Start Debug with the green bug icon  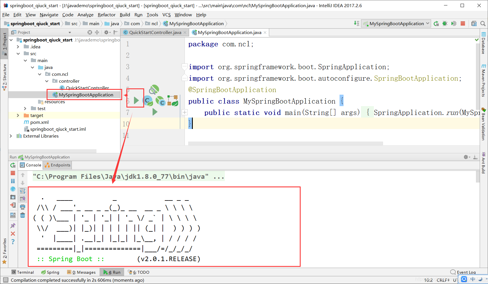[445, 23]
